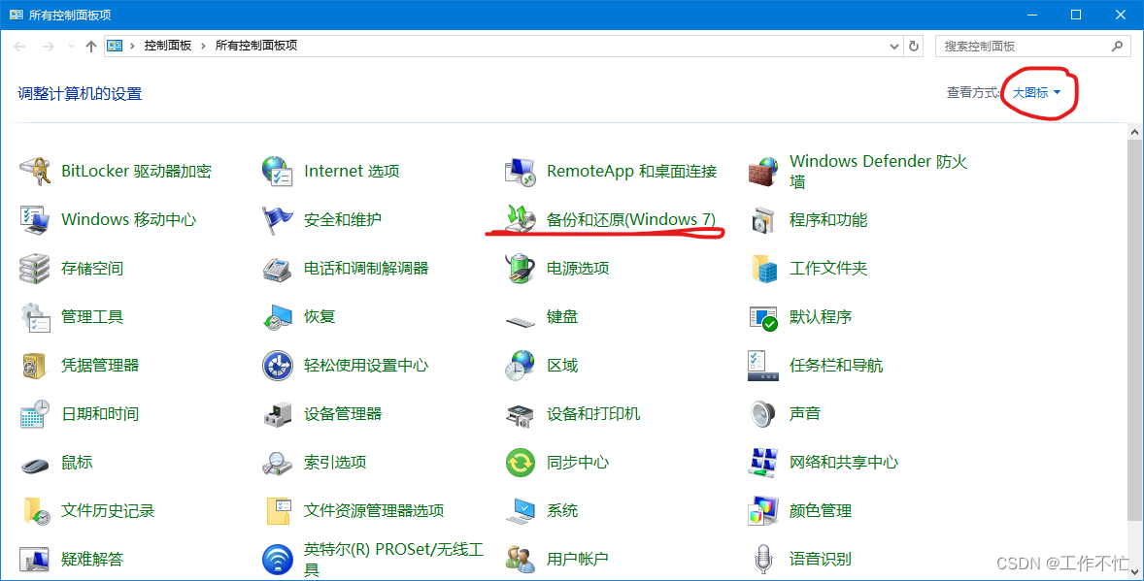Open the 电话和调制解调器 icon
Viewport: 1144px width, 581px height.
277,269
